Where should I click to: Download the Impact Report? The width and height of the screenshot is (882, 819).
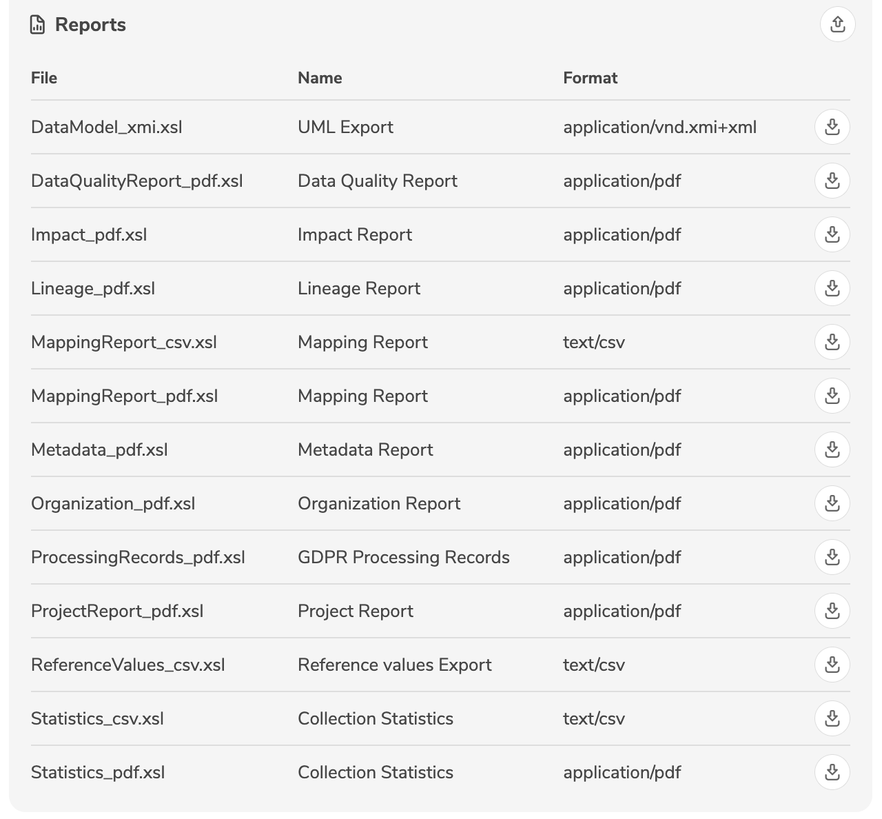832,234
